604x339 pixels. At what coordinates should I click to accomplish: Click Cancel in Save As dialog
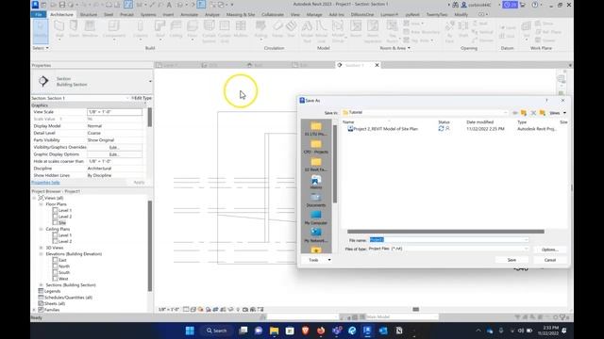[549, 260]
